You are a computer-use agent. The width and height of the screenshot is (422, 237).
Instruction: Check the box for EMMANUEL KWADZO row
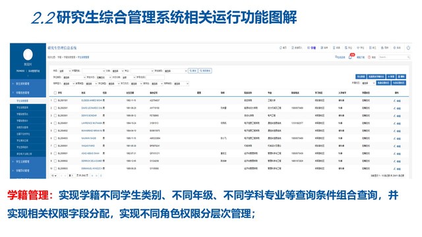point(55,169)
